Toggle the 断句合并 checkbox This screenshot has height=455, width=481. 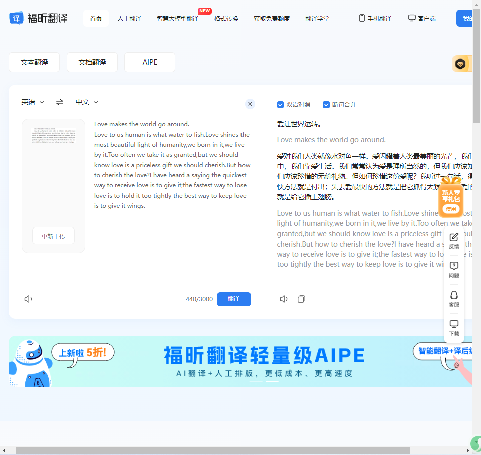(x=326, y=105)
